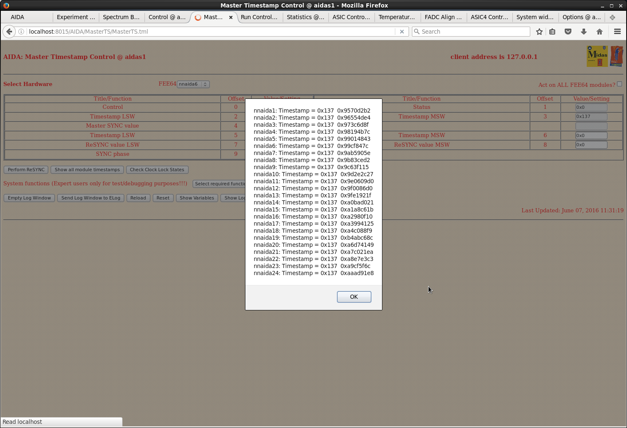The width and height of the screenshot is (627, 428).
Task: Click the nnaida1 timestamp line in dialog
Action: pos(312,111)
